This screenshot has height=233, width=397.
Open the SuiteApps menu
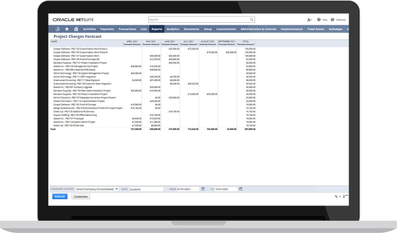pos(336,29)
